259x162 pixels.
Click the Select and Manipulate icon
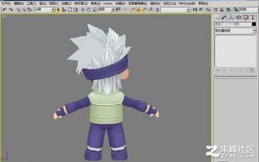click(x=126, y=10)
